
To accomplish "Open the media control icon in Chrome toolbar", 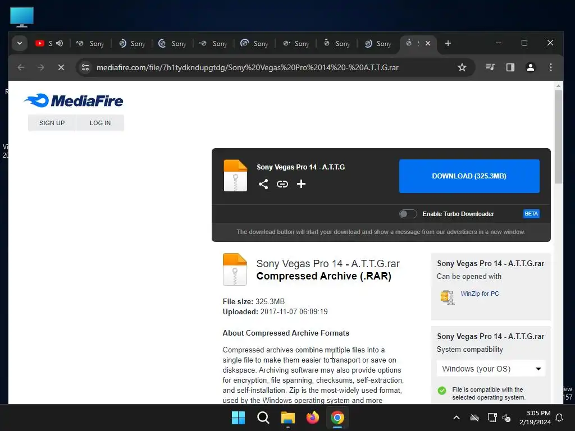I will 490,67.
